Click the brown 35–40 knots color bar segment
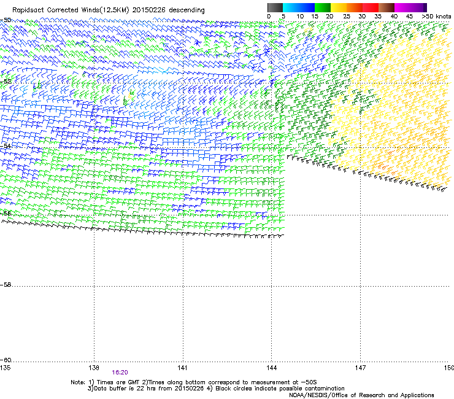The height and width of the screenshot is (399, 454). pyautogui.click(x=387, y=7)
